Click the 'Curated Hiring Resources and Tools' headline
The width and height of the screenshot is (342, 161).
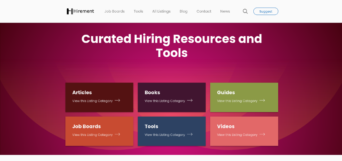[x=172, y=46]
